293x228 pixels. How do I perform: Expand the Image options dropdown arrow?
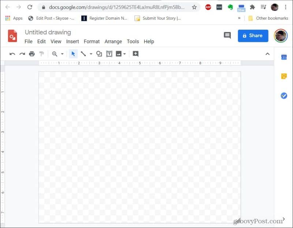click(125, 54)
